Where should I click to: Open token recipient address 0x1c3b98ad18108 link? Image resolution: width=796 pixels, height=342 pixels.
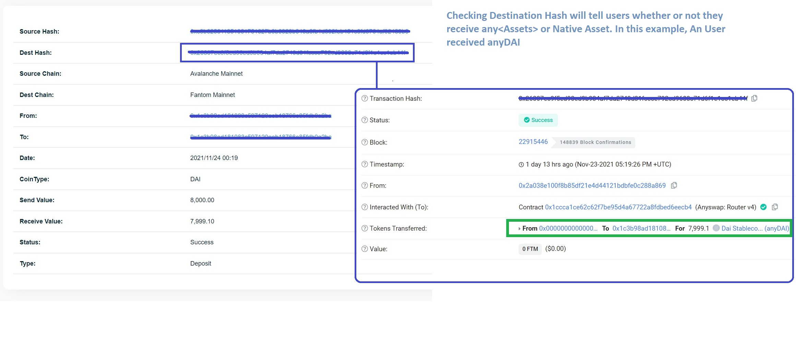(x=641, y=228)
